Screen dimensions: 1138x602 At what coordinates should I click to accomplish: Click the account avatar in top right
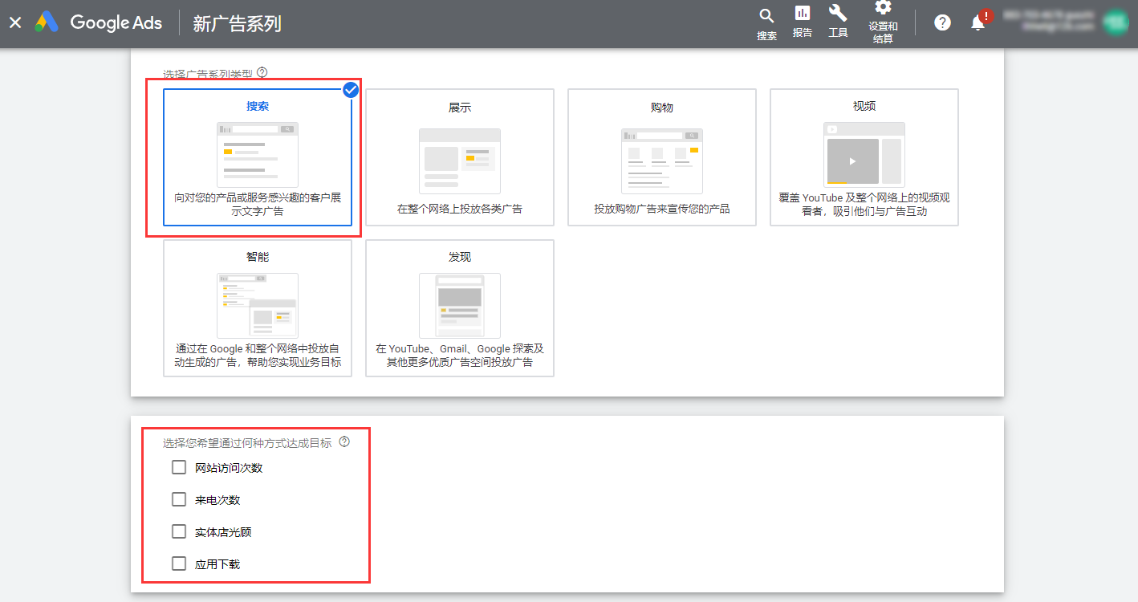(1115, 22)
